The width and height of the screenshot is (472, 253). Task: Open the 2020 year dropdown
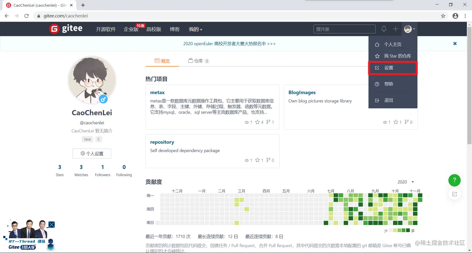coord(406,182)
